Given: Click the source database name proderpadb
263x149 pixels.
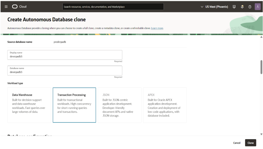Looking at the screenshot, I should tap(60, 42).
